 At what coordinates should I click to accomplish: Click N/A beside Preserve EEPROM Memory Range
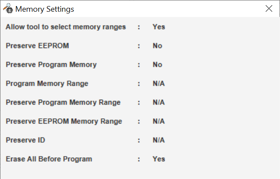pos(159,121)
